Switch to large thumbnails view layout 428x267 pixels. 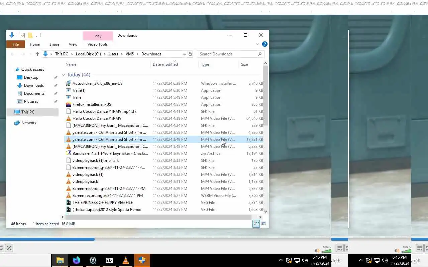[263, 224]
